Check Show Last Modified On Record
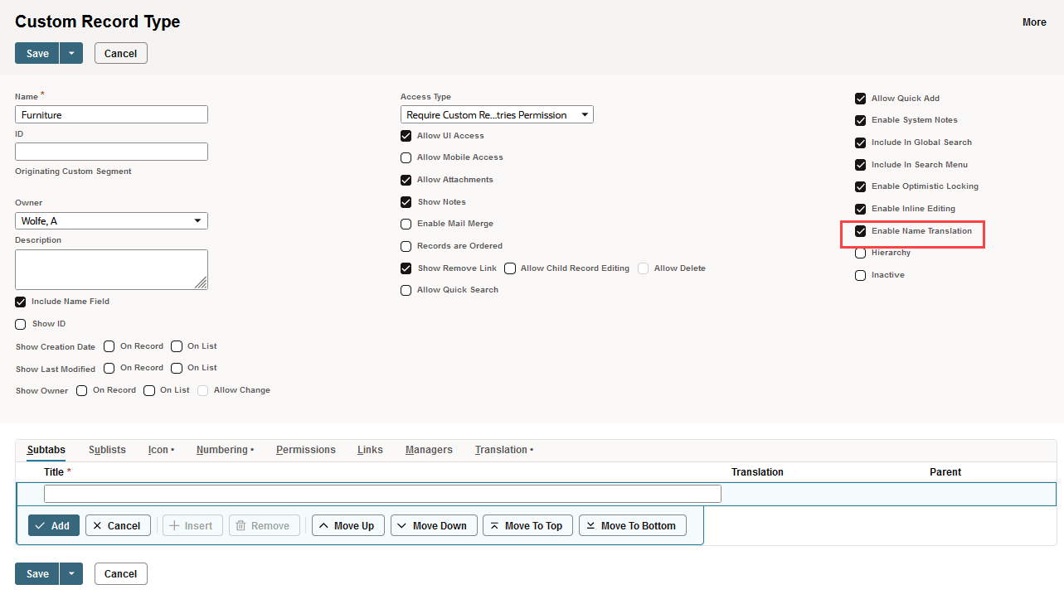 [109, 368]
